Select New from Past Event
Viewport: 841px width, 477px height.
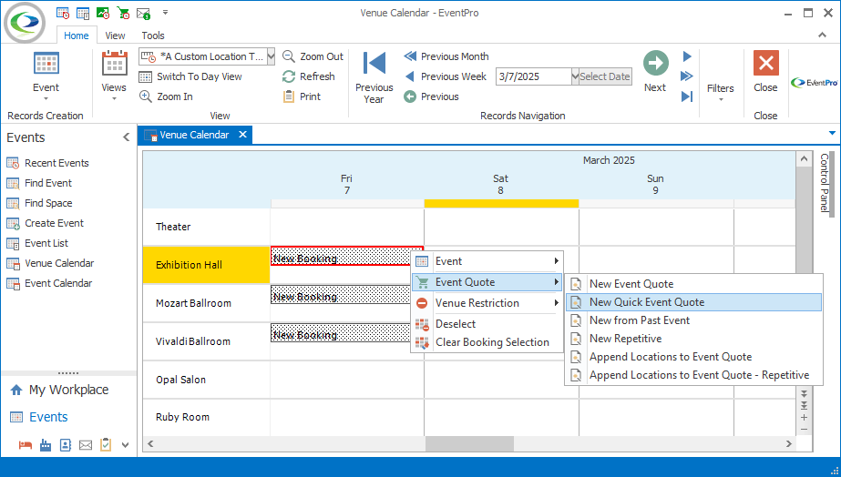(694, 320)
